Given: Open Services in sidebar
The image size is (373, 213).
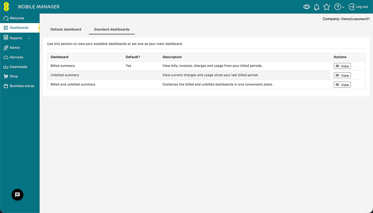Looking at the screenshot, I should click(x=20, y=57).
